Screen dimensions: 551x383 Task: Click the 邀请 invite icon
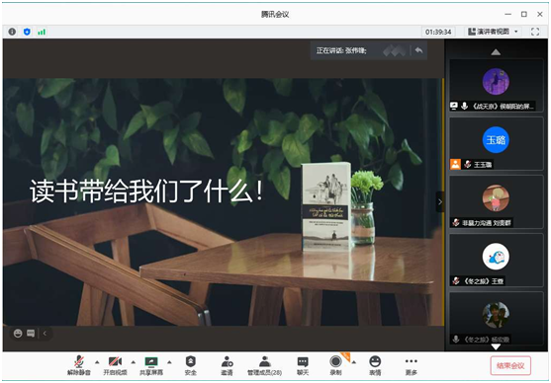click(227, 361)
